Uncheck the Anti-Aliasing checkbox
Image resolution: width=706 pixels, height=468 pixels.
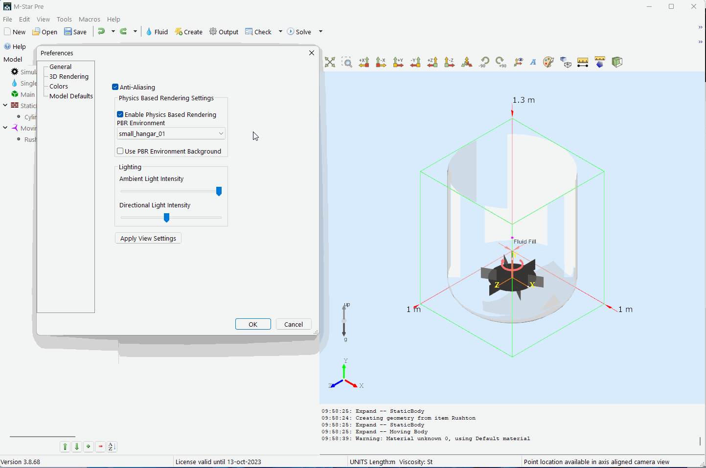(115, 87)
